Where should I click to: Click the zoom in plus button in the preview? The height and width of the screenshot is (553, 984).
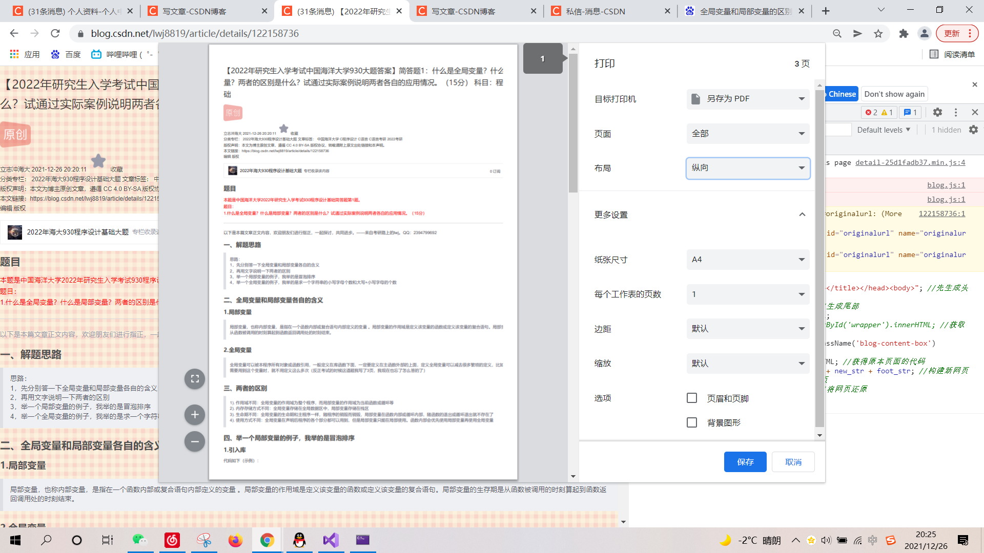[195, 415]
